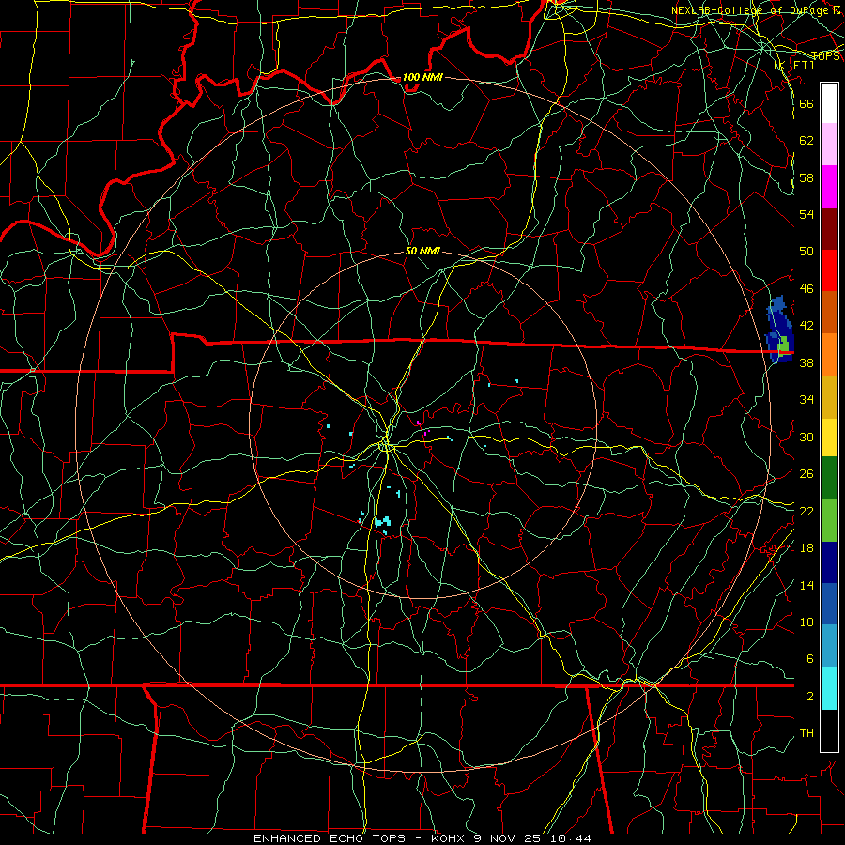Image resolution: width=845 pixels, height=845 pixels.
Task: Pick the light green legend color band
Action: [x=829, y=520]
